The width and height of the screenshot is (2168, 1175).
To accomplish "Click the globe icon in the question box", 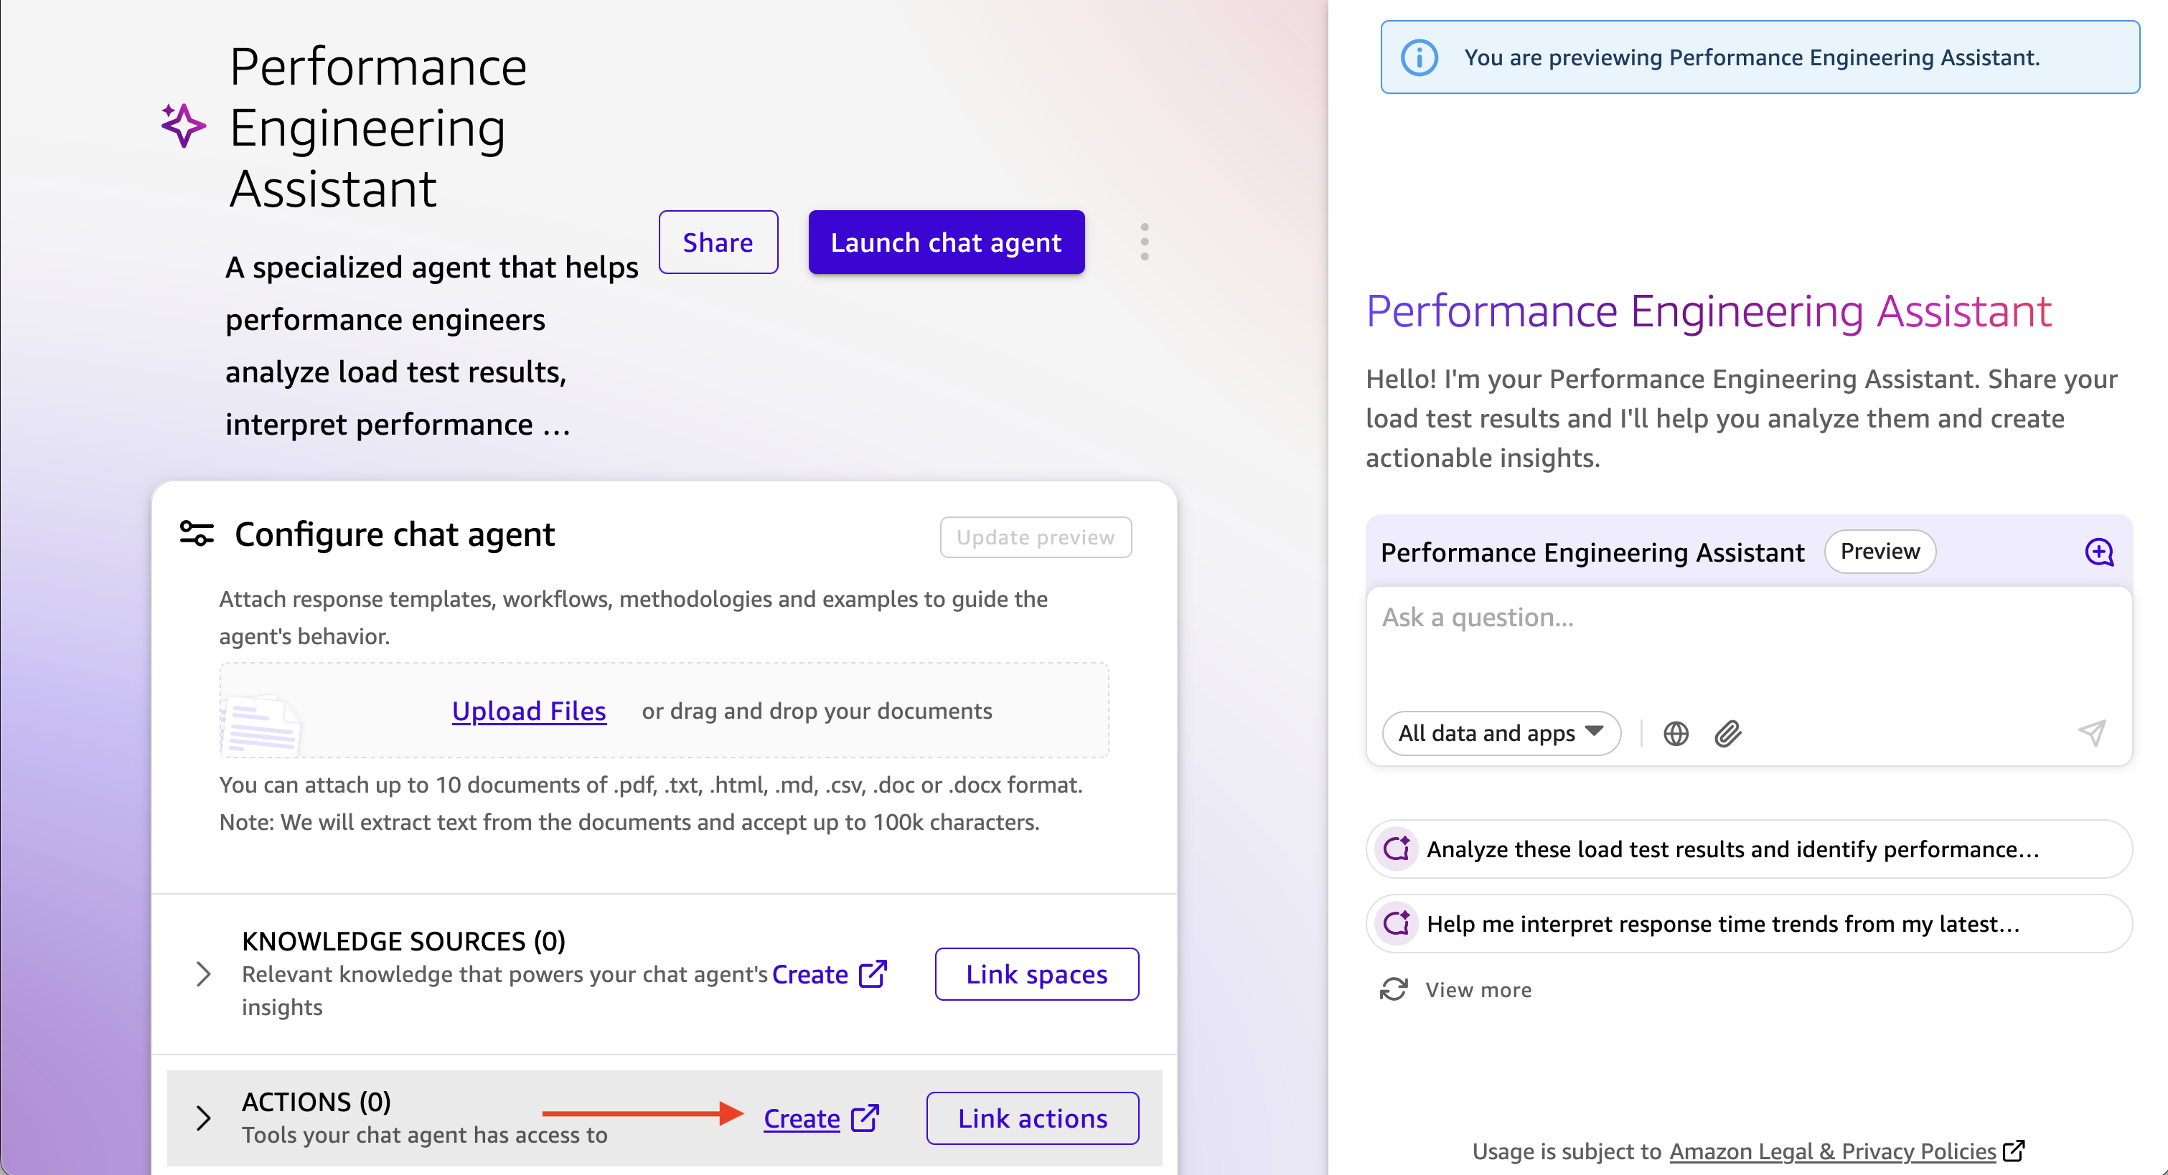I will 1675,733.
